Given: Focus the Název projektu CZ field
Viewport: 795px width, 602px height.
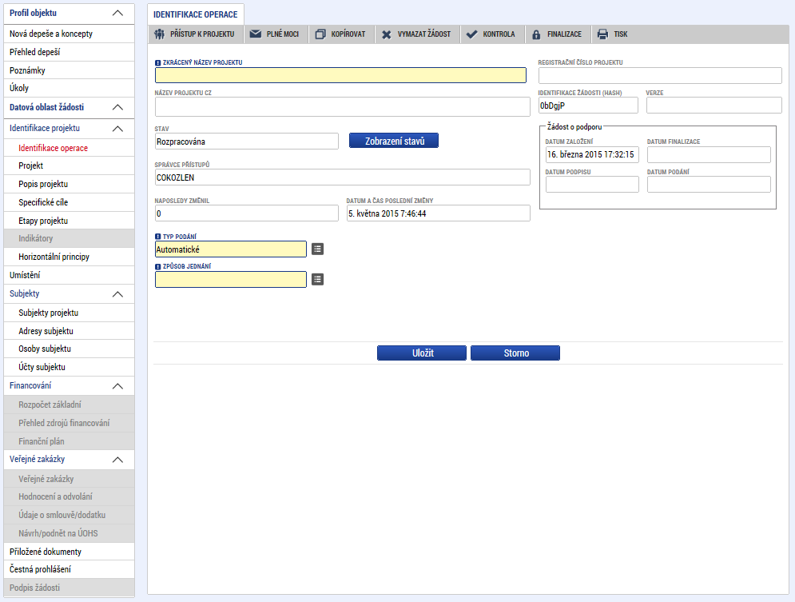Looking at the screenshot, I should (x=342, y=107).
